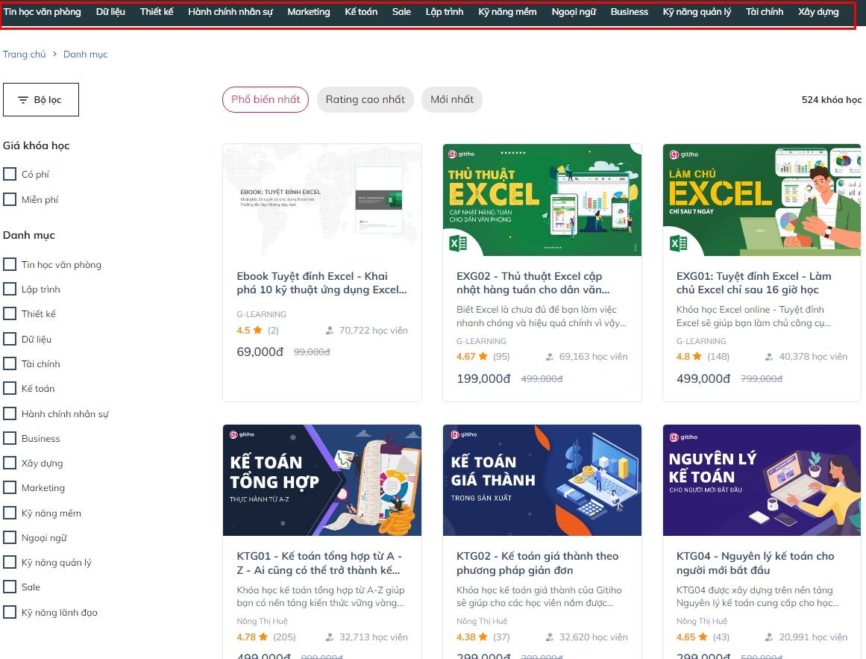Click KTG02 Kế toán giá thành title
The height and width of the screenshot is (659, 866).
point(537,563)
